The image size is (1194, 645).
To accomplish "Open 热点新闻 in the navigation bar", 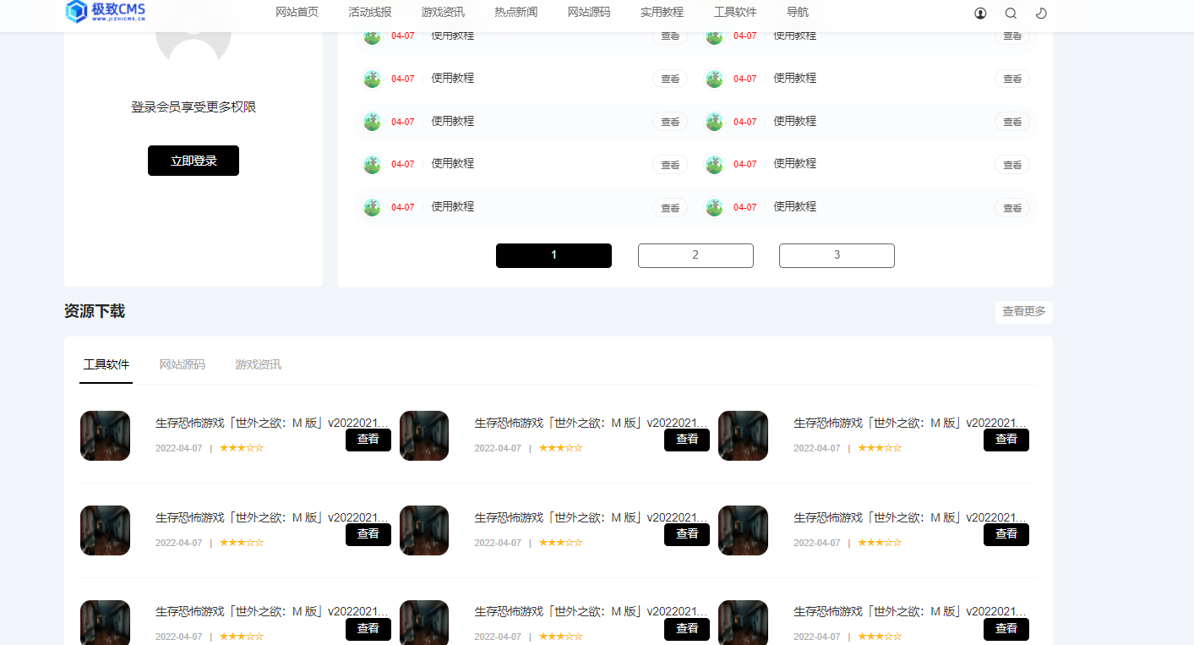I will (516, 13).
